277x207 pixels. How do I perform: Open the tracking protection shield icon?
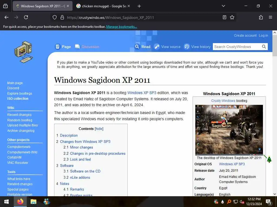(55, 17)
